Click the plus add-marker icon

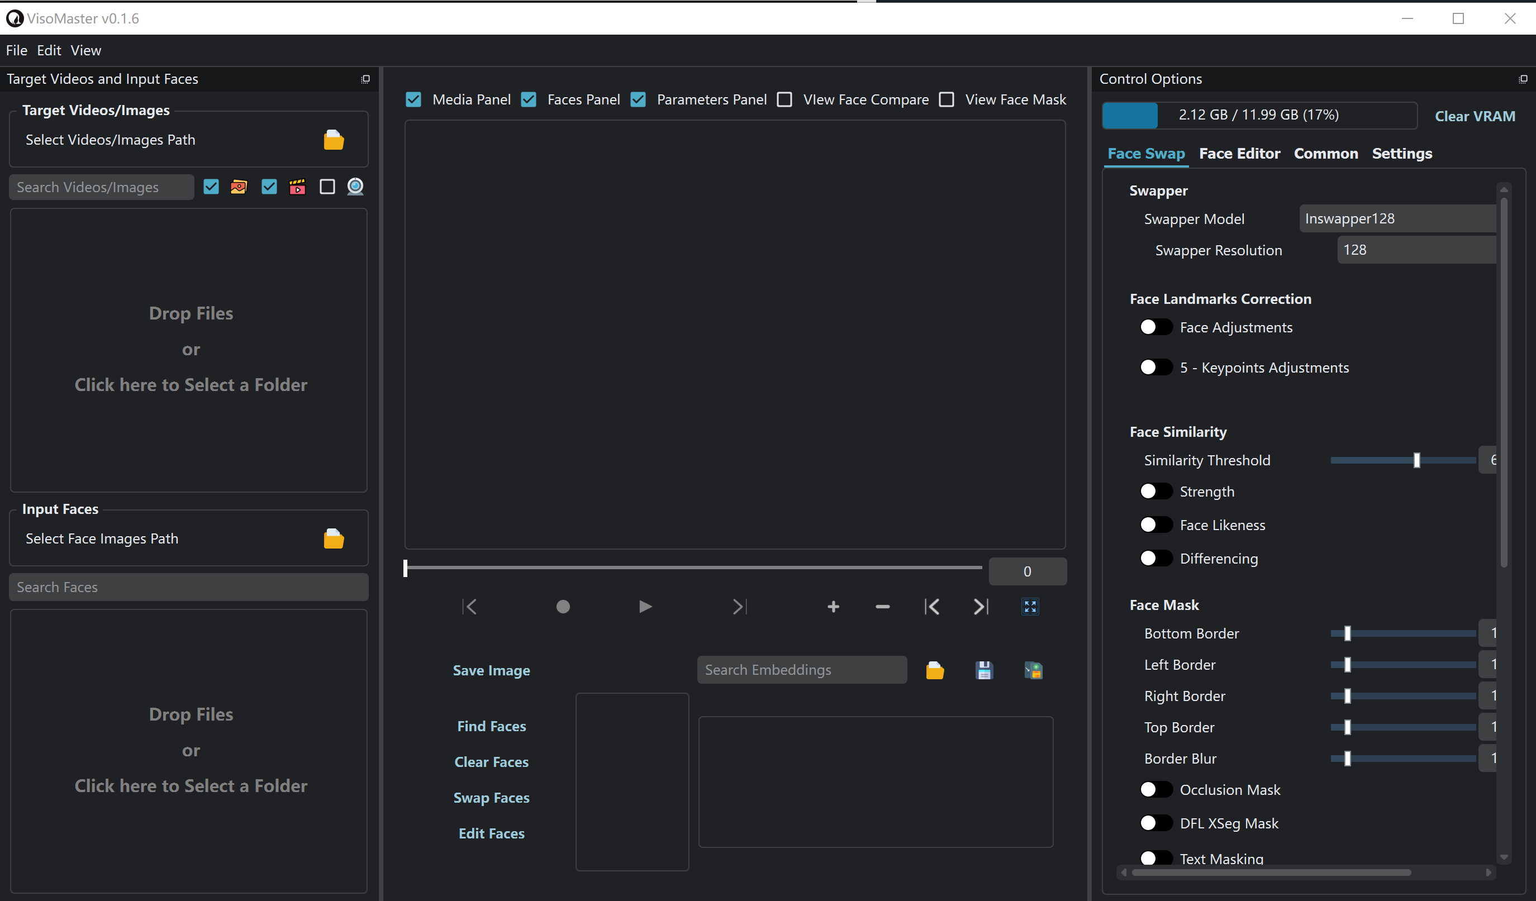click(833, 607)
